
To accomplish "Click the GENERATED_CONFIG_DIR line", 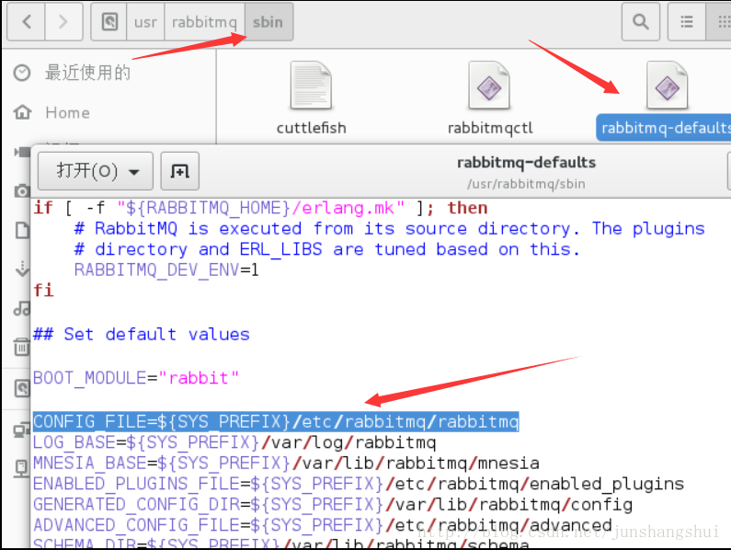I will point(333,504).
